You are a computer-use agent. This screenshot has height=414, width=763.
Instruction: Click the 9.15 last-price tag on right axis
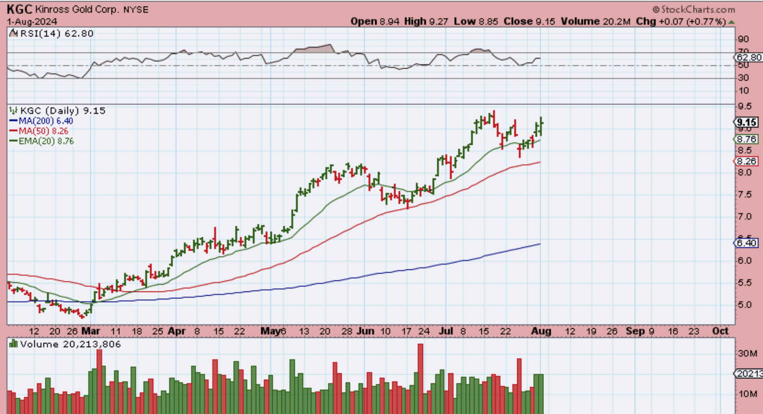(x=747, y=122)
